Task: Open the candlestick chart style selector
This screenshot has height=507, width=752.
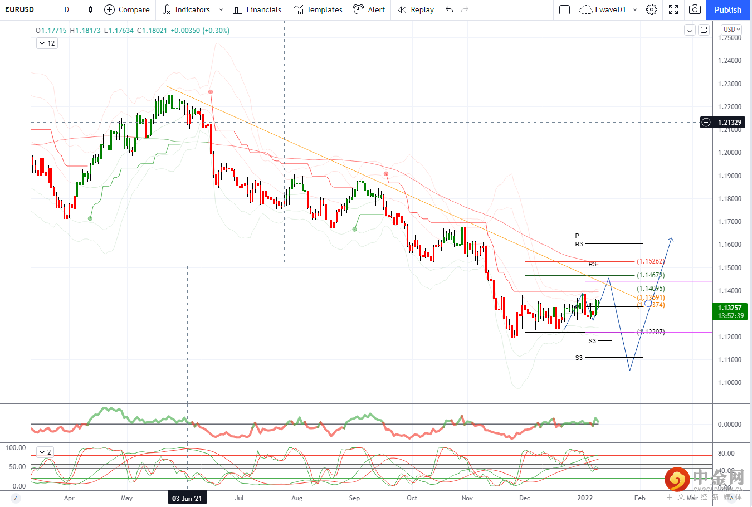Action: coord(88,9)
